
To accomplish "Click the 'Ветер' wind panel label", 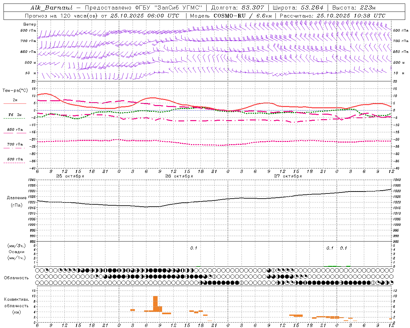I will tap(30, 24).
